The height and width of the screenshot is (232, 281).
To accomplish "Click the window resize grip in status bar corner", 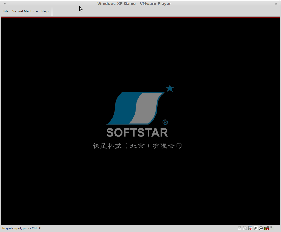I will 278,229.
